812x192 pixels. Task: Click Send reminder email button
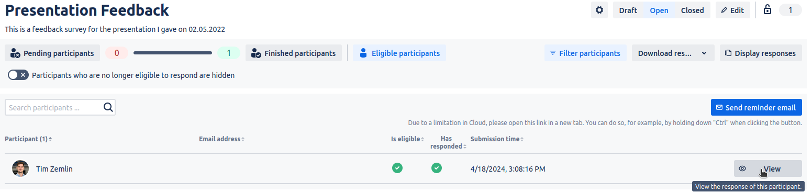[756, 107]
